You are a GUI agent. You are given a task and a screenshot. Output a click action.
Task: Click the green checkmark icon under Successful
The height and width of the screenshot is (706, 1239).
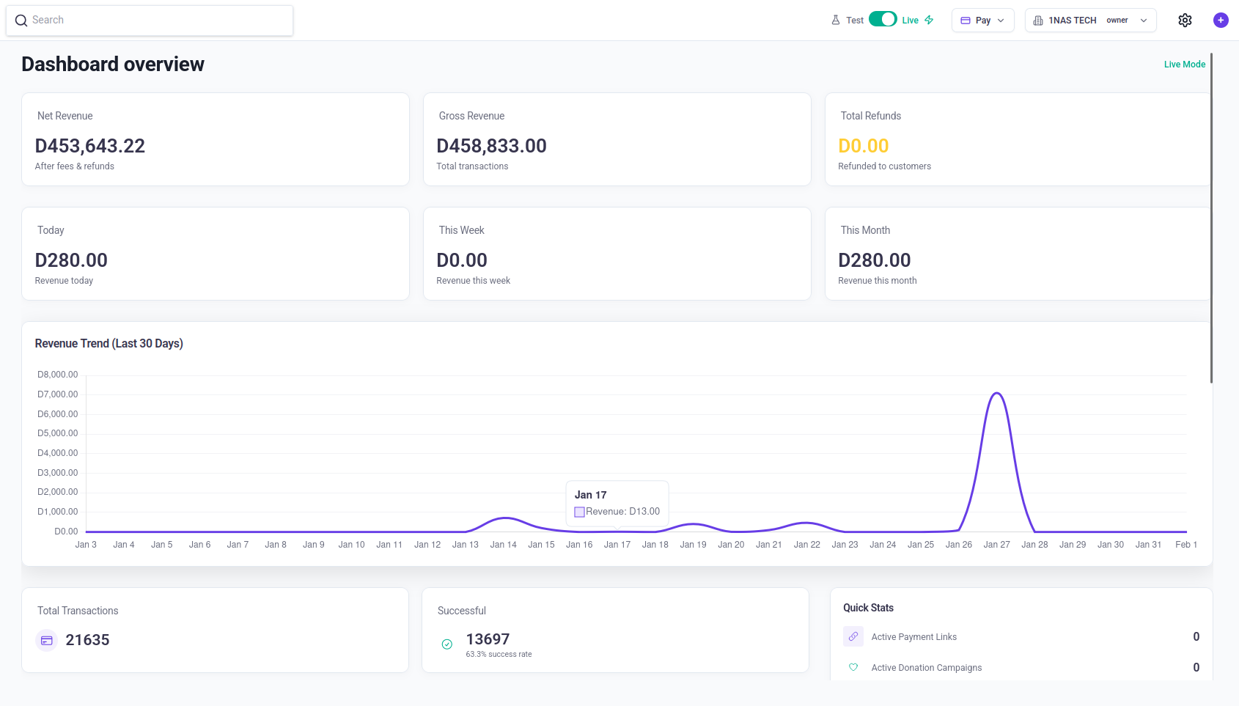[447, 644]
